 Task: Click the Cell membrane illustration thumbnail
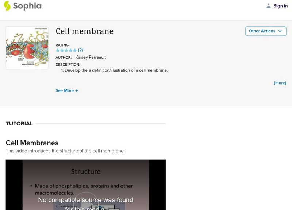point(27,47)
